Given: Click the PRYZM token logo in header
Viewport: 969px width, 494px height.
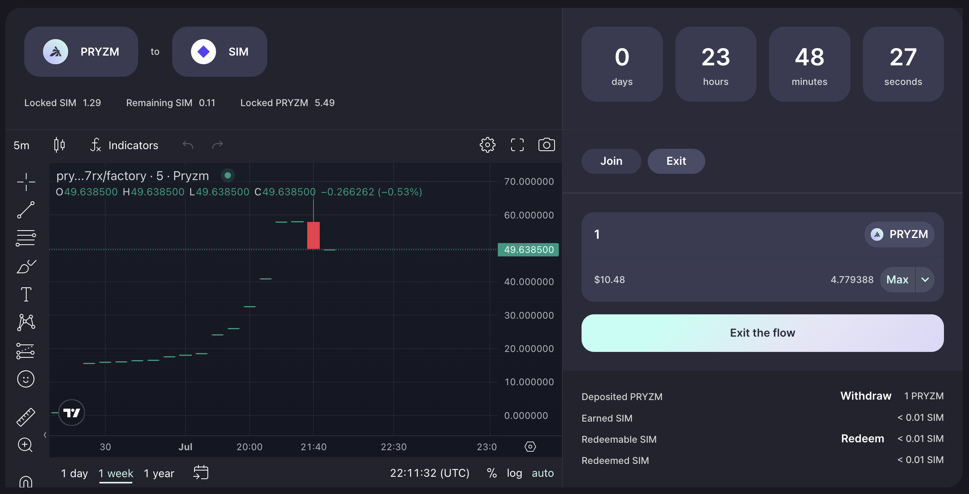Looking at the screenshot, I should pyautogui.click(x=56, y=52).
